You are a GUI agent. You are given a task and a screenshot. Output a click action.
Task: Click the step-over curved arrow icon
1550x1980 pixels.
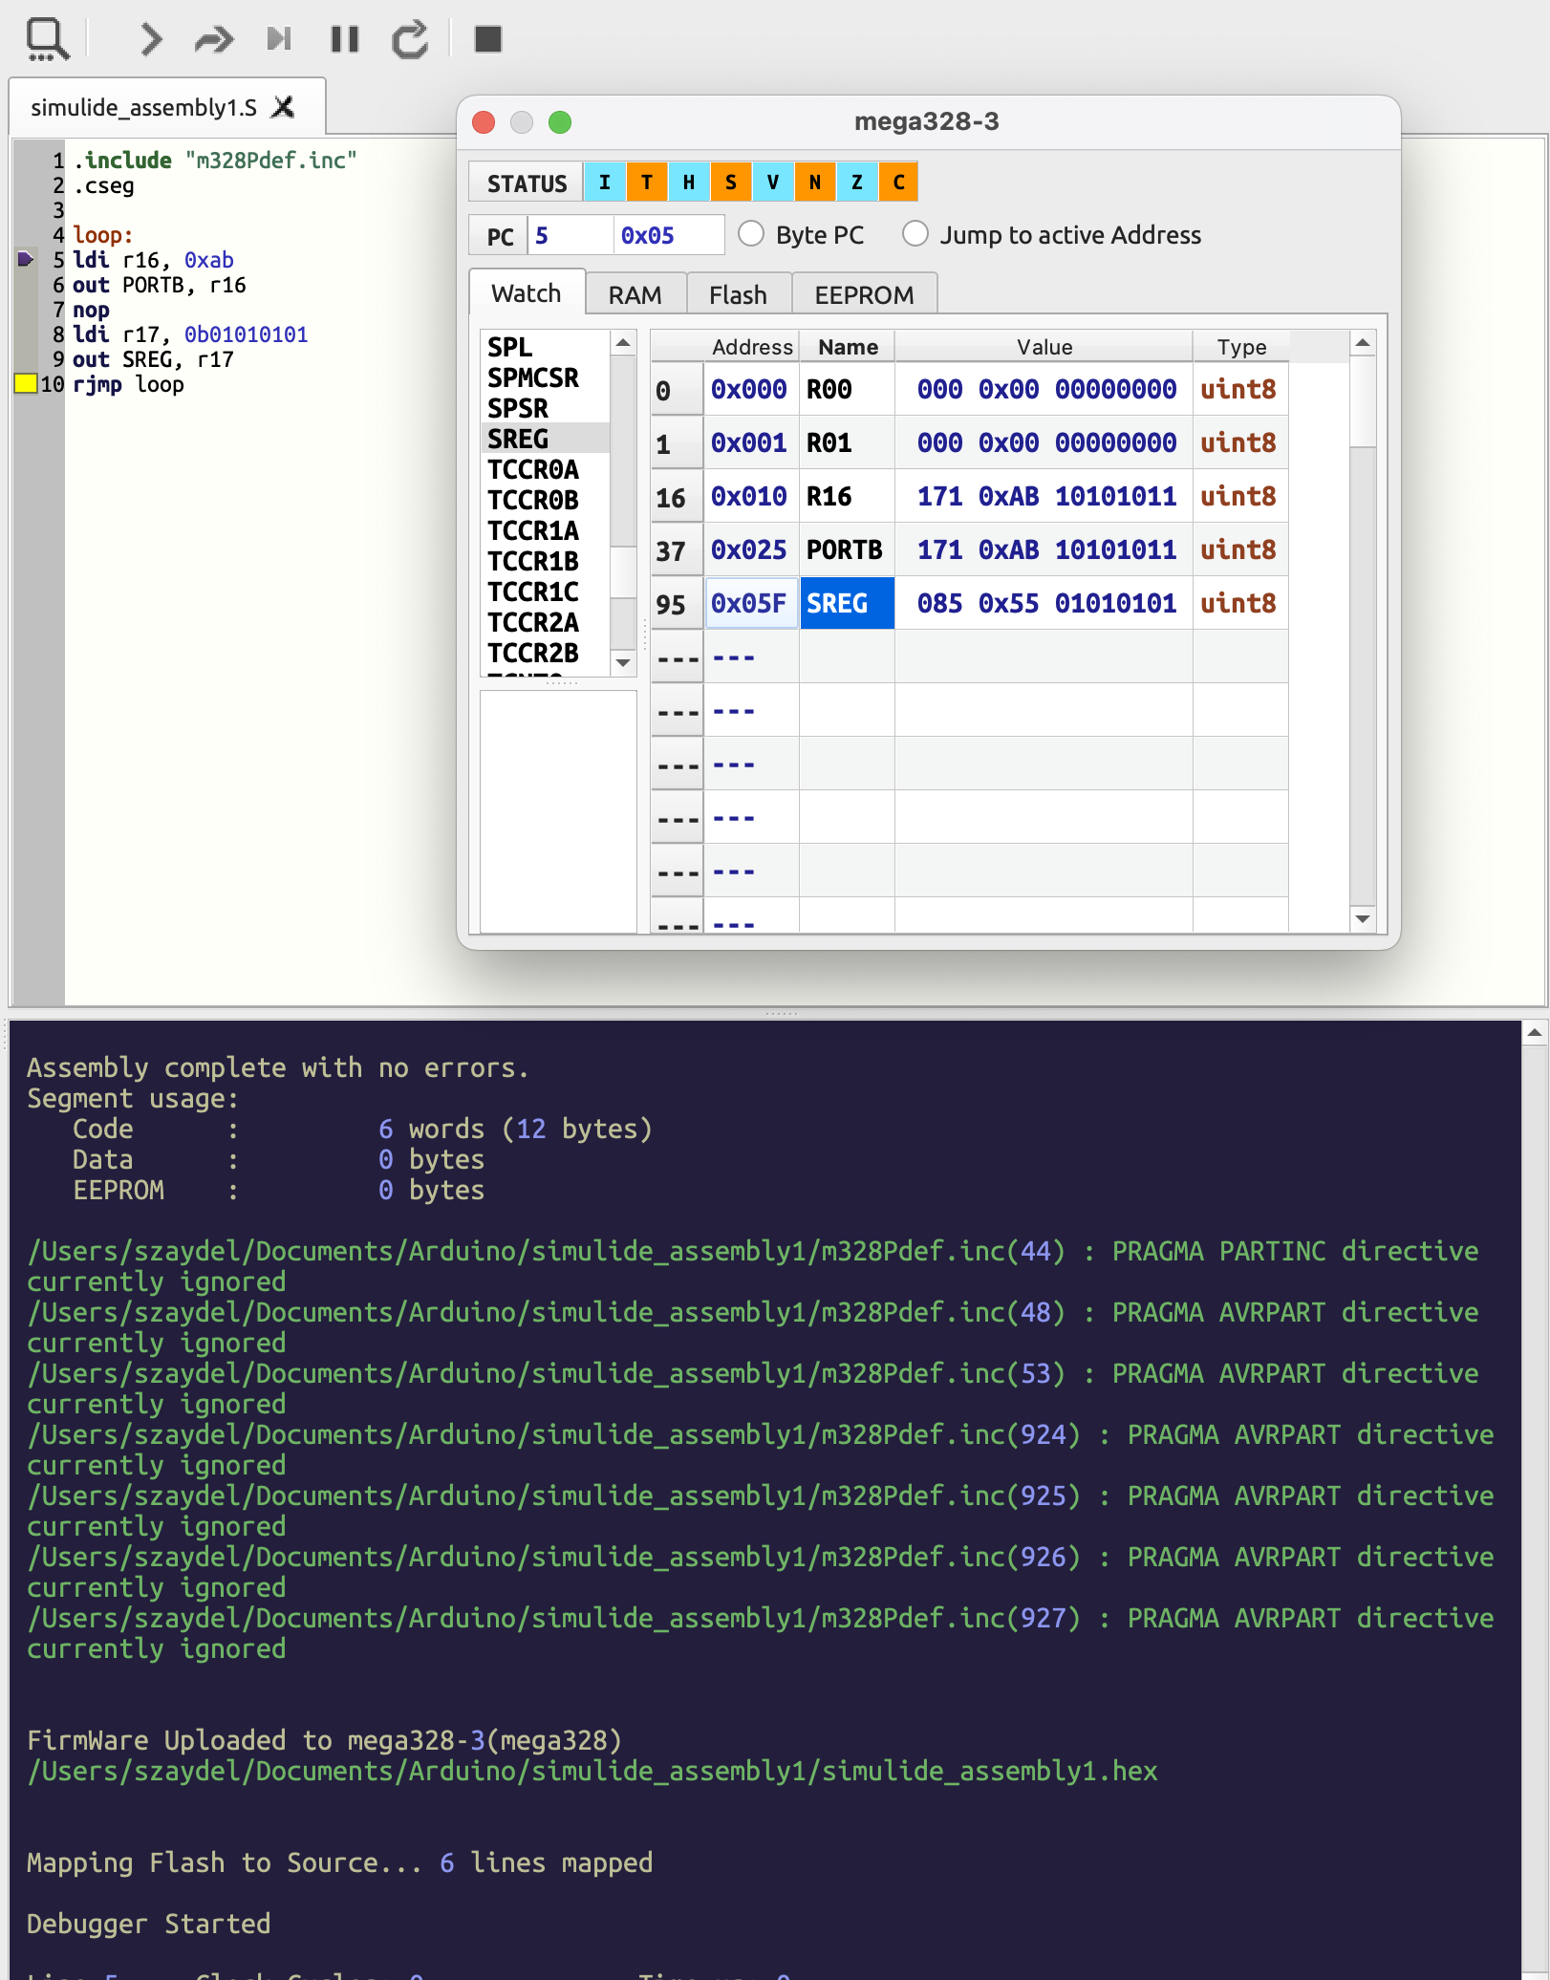pos(214,39)
